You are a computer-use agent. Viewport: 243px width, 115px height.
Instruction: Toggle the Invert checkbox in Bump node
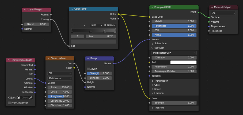89,69
